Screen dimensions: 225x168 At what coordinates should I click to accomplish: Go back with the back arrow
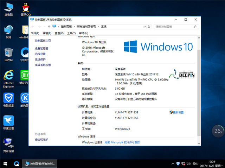click(x=33, y=27)
